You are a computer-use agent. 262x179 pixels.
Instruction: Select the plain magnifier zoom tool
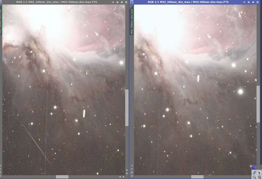tap(254, 177)
